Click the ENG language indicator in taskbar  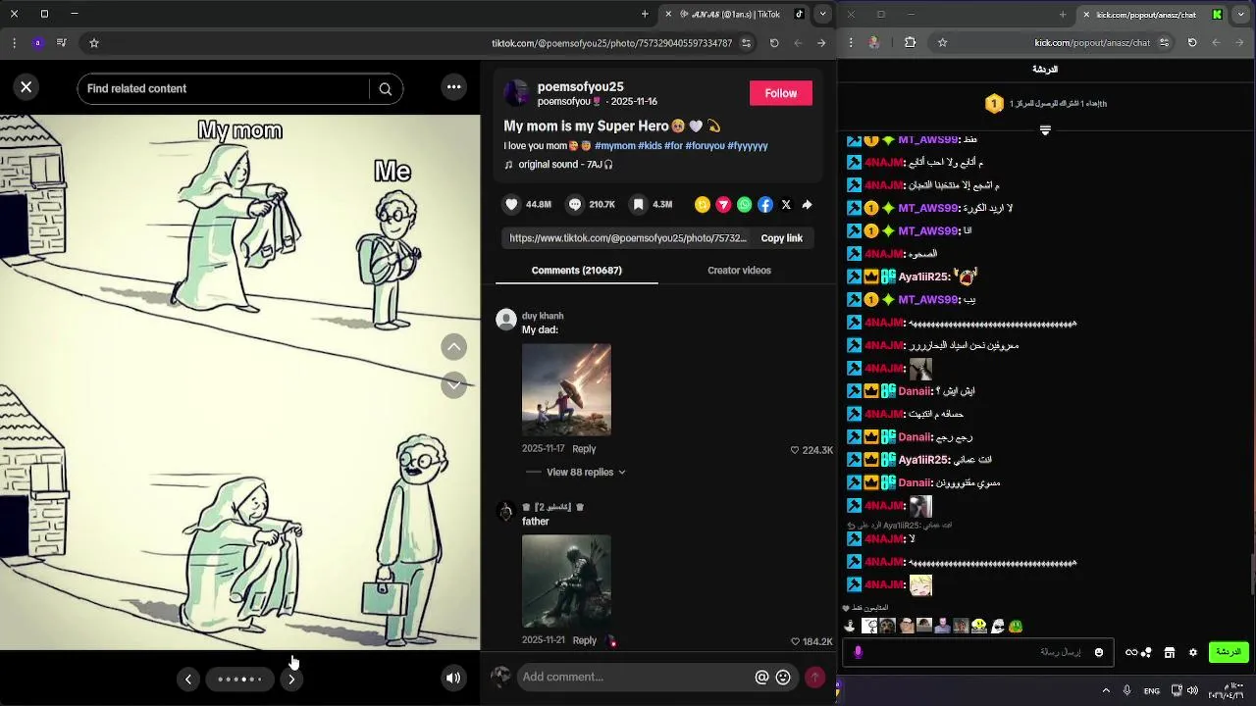(x=1152, y=691)
